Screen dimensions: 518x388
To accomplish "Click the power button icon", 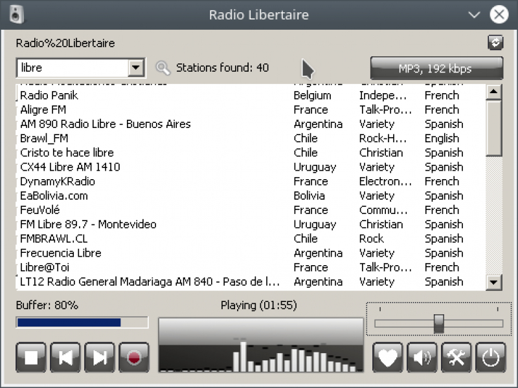I will (x=491, y=357).
